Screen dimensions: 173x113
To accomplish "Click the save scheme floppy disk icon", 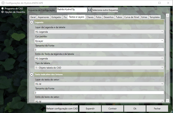I will coord(89,10).
